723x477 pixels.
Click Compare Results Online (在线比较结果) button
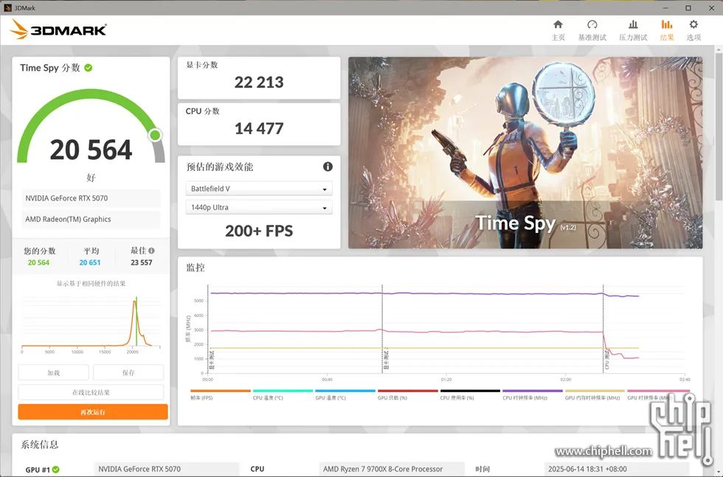(x=91, y=392)
